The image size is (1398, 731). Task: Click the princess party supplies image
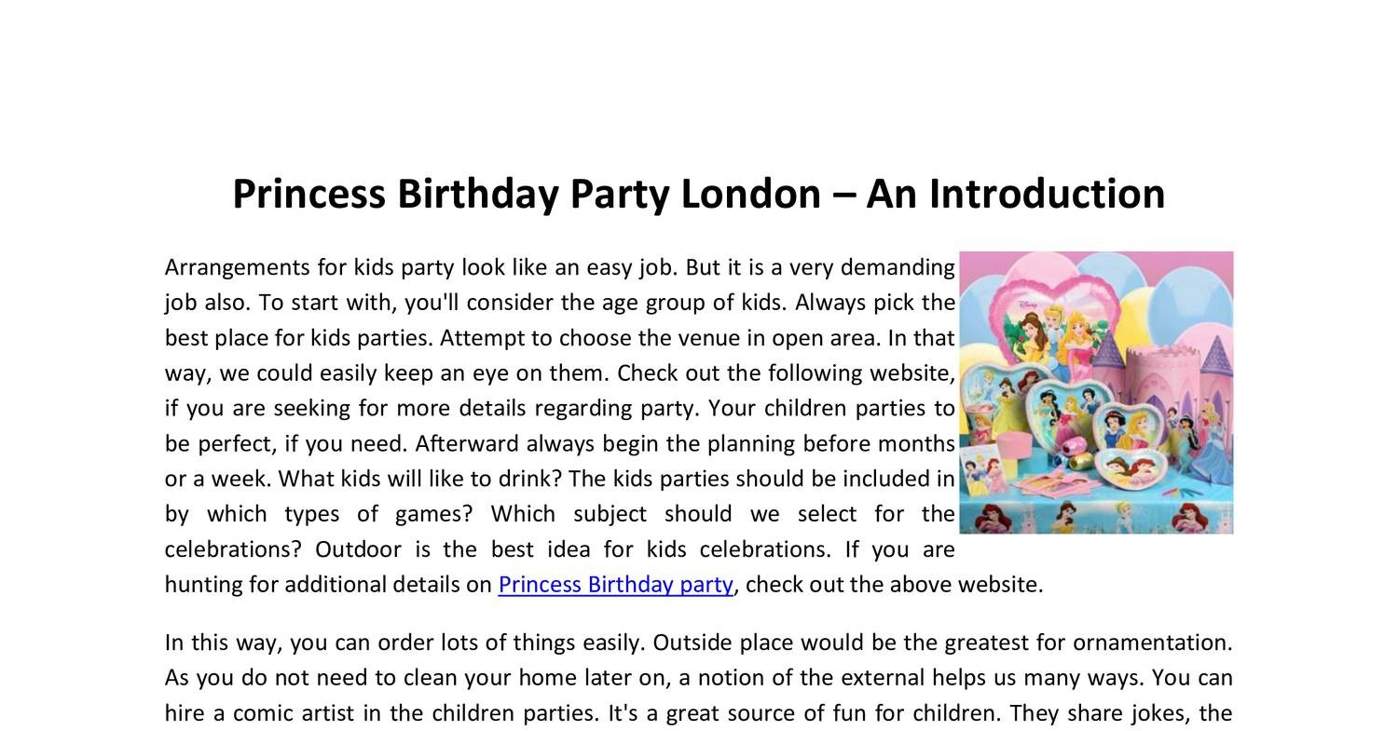click(x=1096, y=392)
